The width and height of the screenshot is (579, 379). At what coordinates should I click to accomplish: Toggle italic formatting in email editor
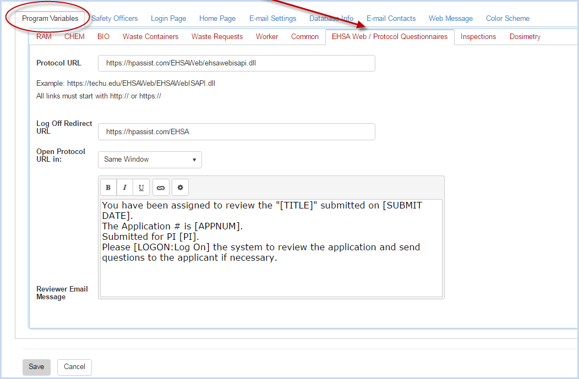point(125,188)
